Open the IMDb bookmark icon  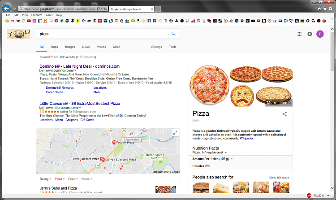click(302, 21)
